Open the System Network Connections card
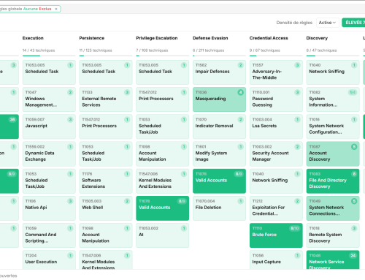This screenshot has height=280, width=365. point(333,208)
